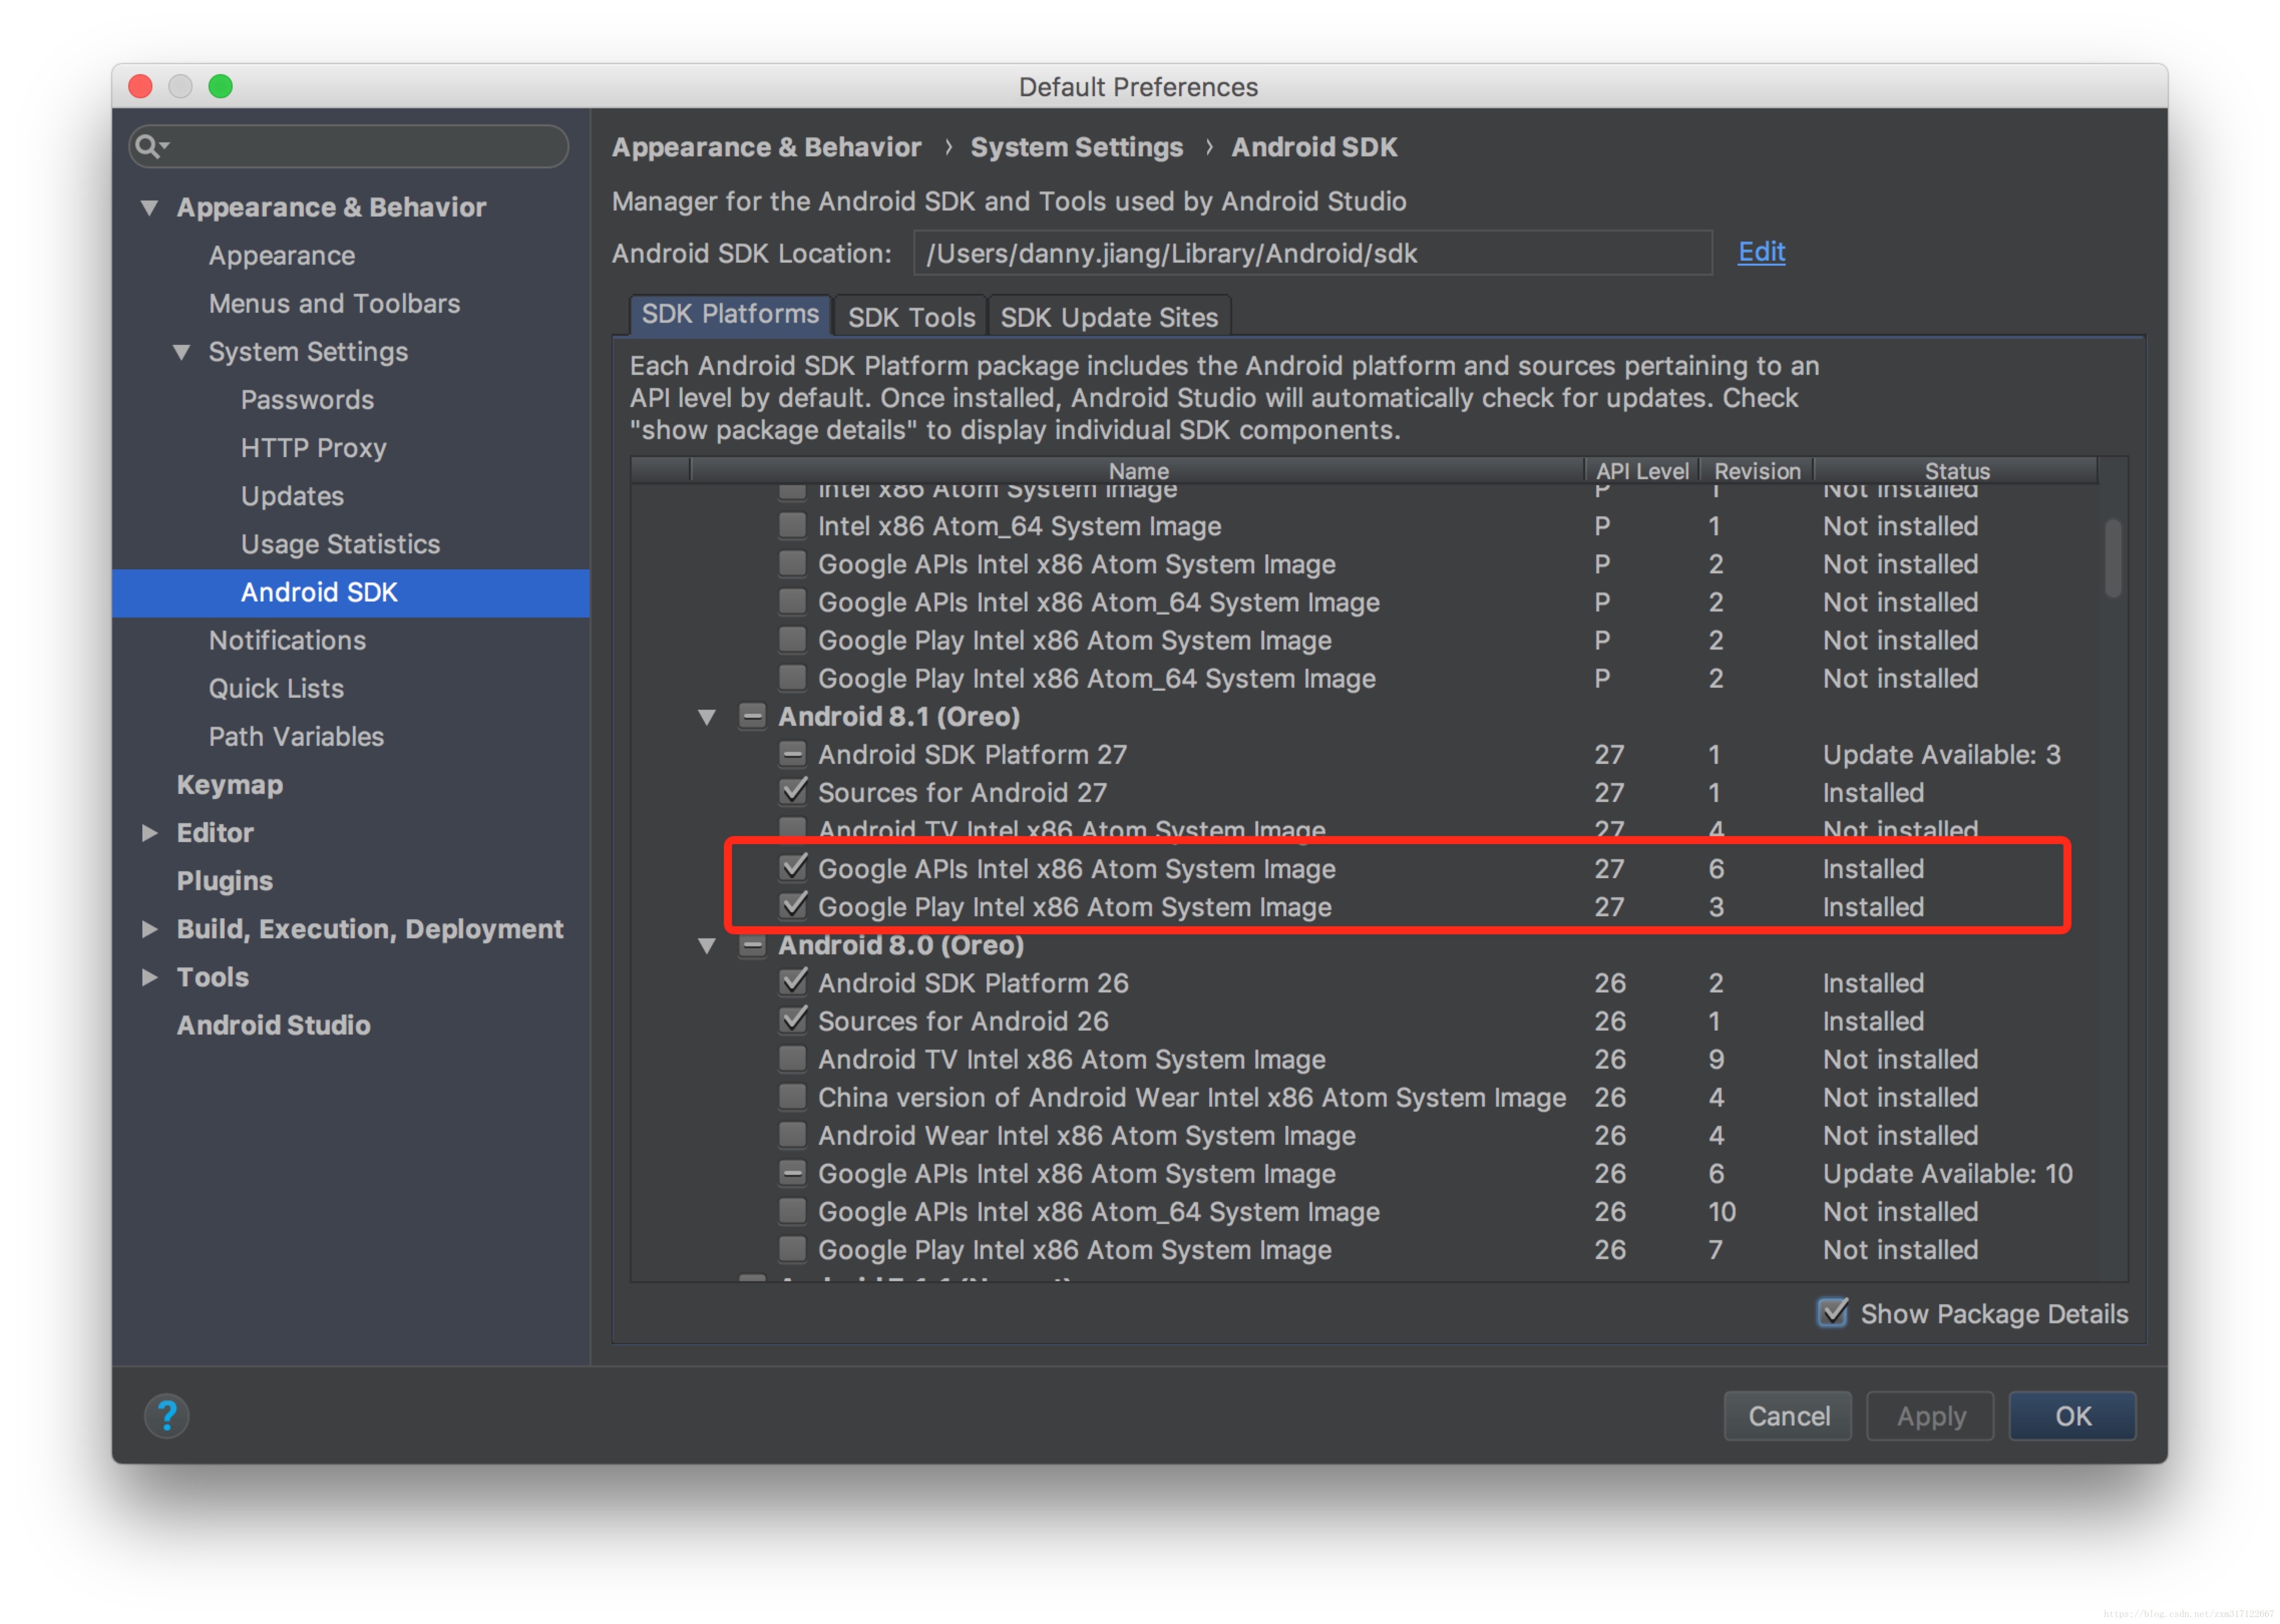Image resolution: width=2280 pixels, height=1624 pixels.
Task: Click the search magnifier icon in preferences
Action: 148,146
